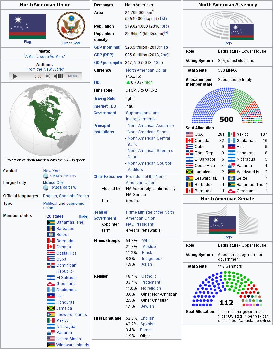Open the NAU President appointer link
273x349 pixels.
tap(139, 224)
